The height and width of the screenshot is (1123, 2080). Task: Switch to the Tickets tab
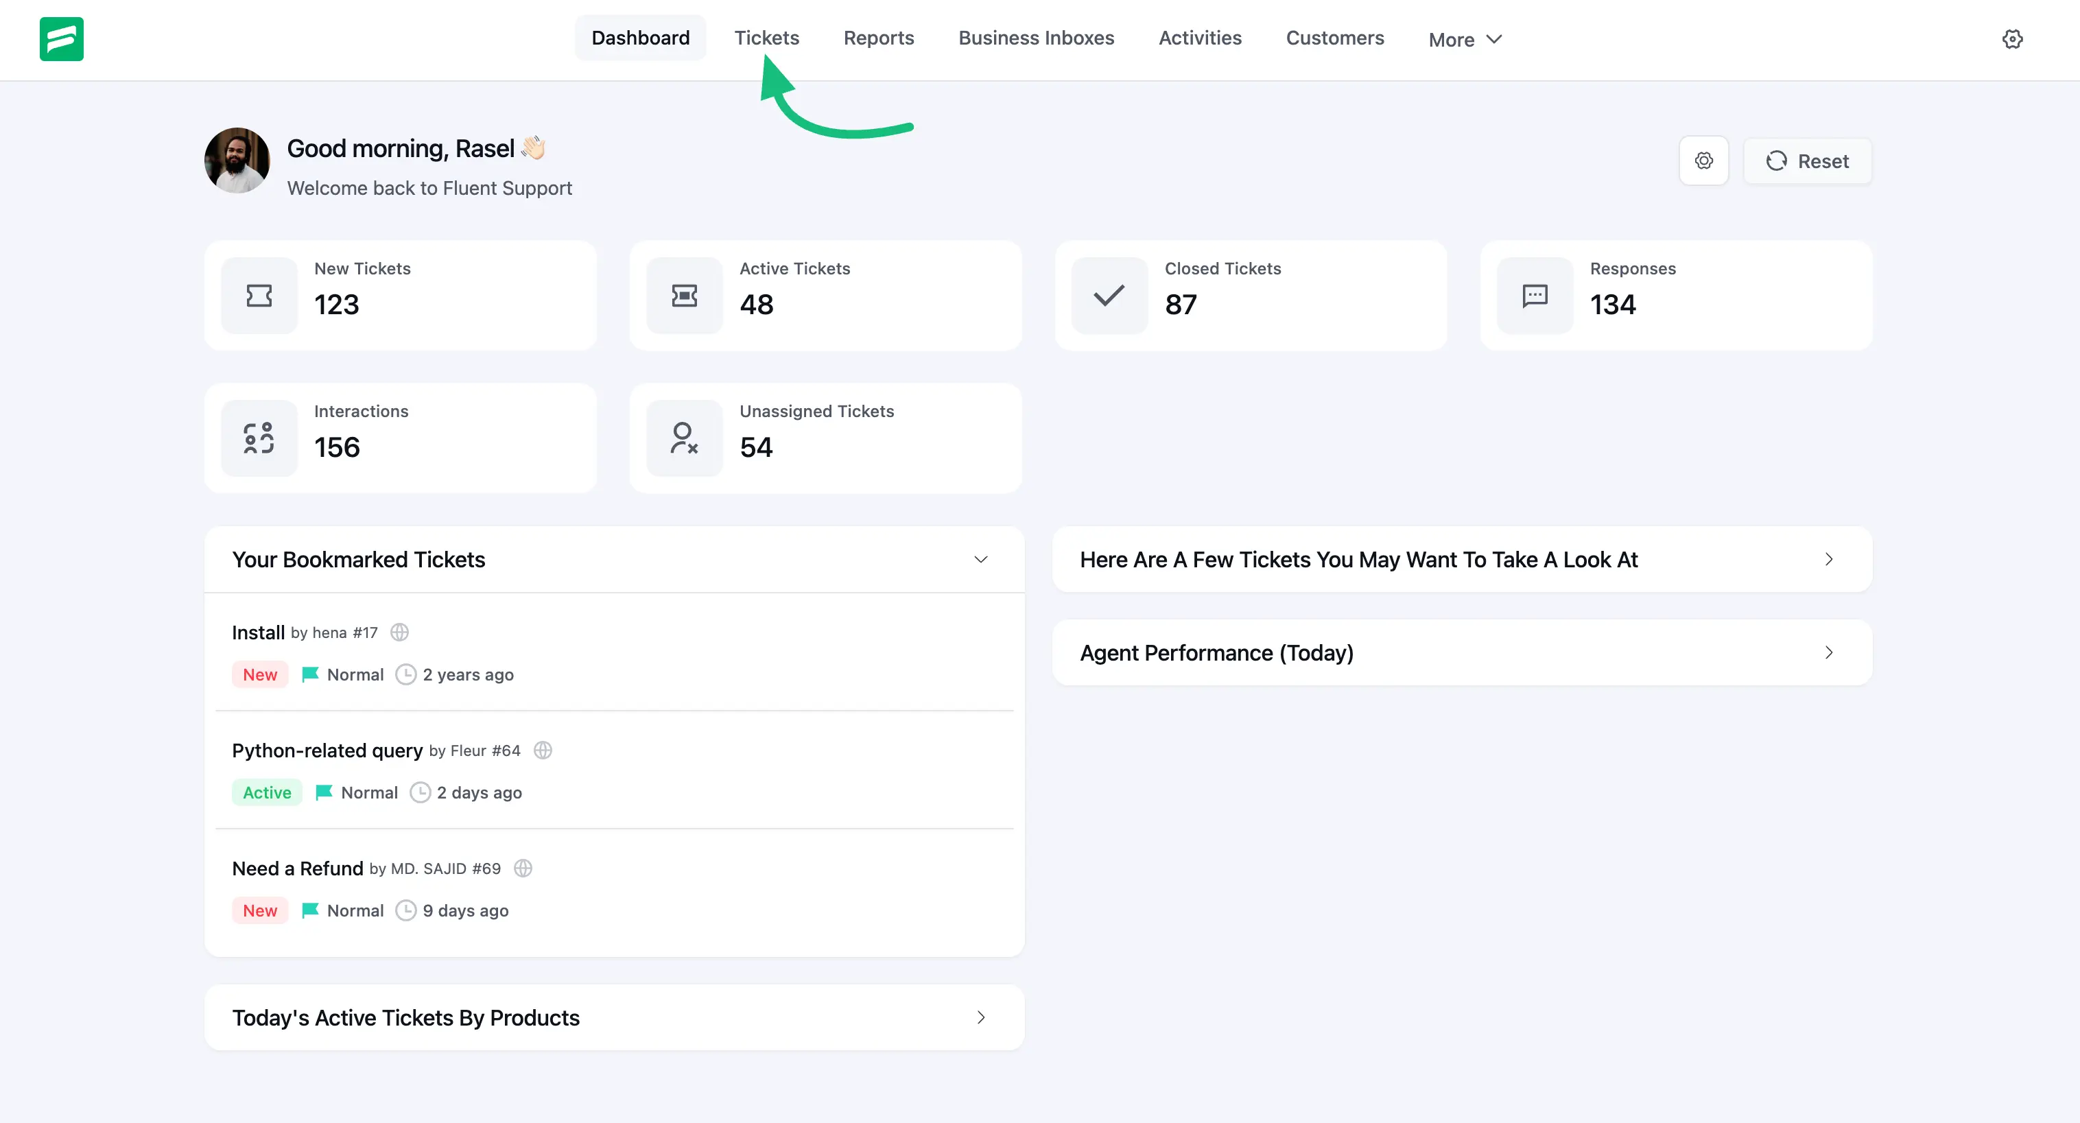coord(766,37)
